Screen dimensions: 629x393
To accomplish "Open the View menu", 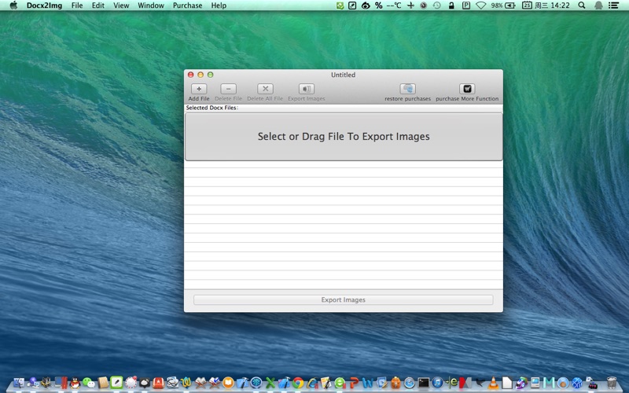I will pyautogui.click(x=121, y=6).
